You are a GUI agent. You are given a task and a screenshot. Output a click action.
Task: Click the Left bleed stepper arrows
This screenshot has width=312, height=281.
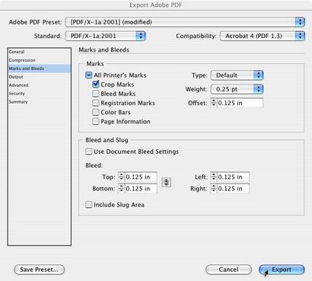click(214, 177)
